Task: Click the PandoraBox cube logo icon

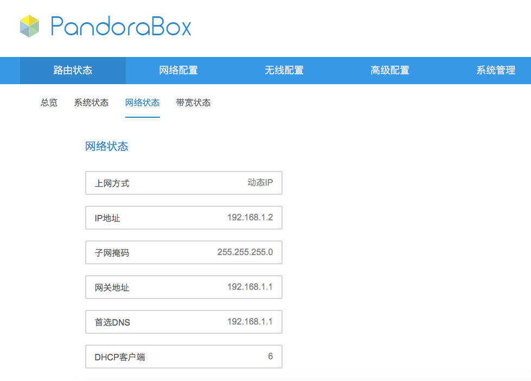Action: (29, 26)
